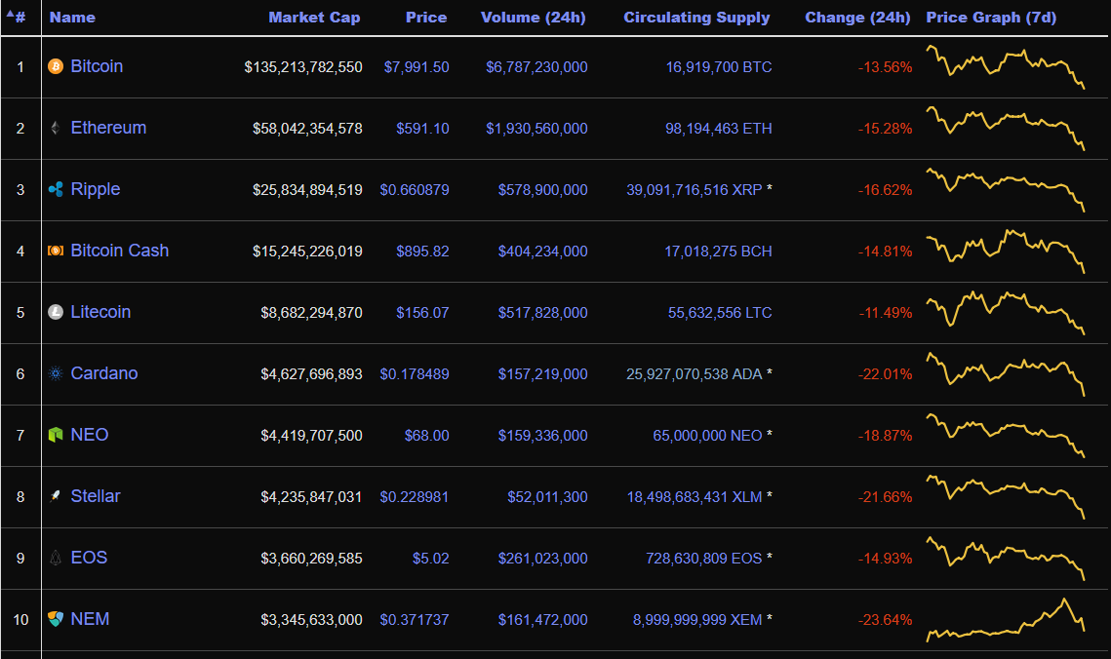This screenshot has height=659, width=1111.
Task: Open the EOS coin link
Action: coord(90,558)
